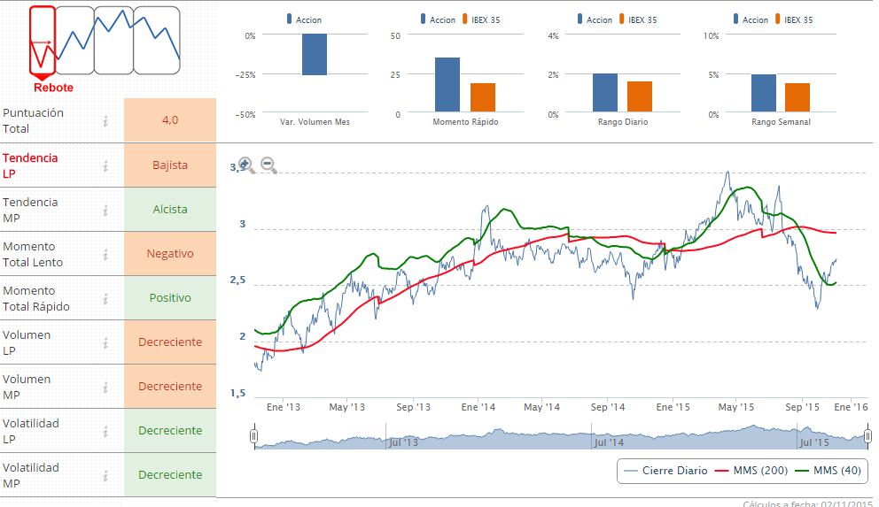Click info icon for Momento Total Lento
Image resolution: width=879 pixels, height=507 pixels.
(105, 254)
